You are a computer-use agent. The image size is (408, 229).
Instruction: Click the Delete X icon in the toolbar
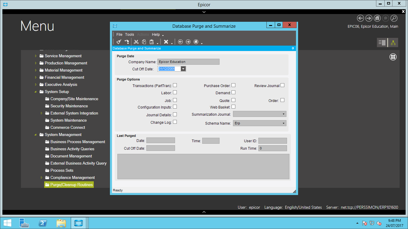[166, 42]
